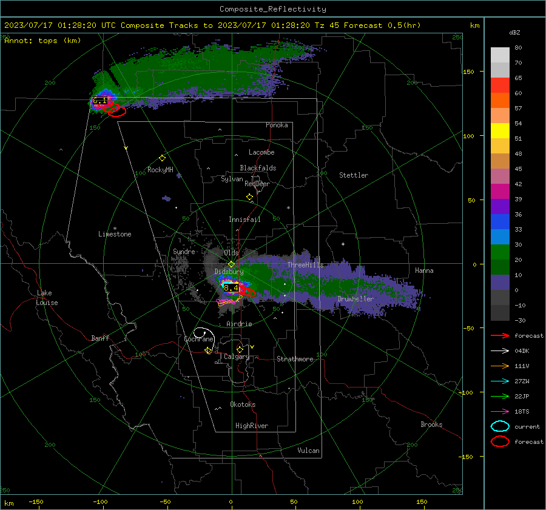Click the Blackfalds city label
The width and height of the screenshot is (546, 510).
click(x=258, y=168)
